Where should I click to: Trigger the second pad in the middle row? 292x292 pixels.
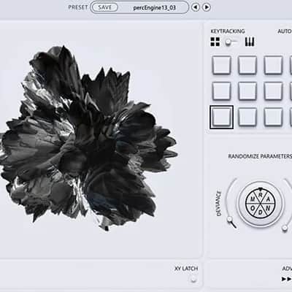pos(247,91)
